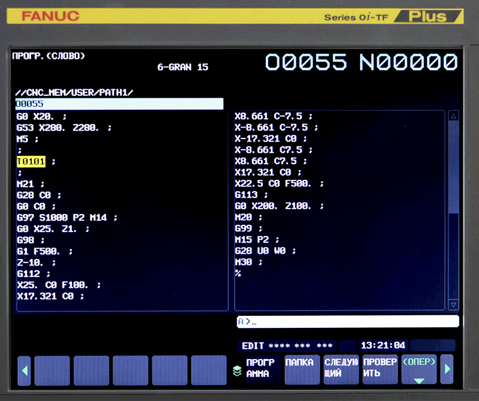Select the G28 C0 line
Image resolution: width=479 pixels, height=401 pixels.
pos(39,195)
